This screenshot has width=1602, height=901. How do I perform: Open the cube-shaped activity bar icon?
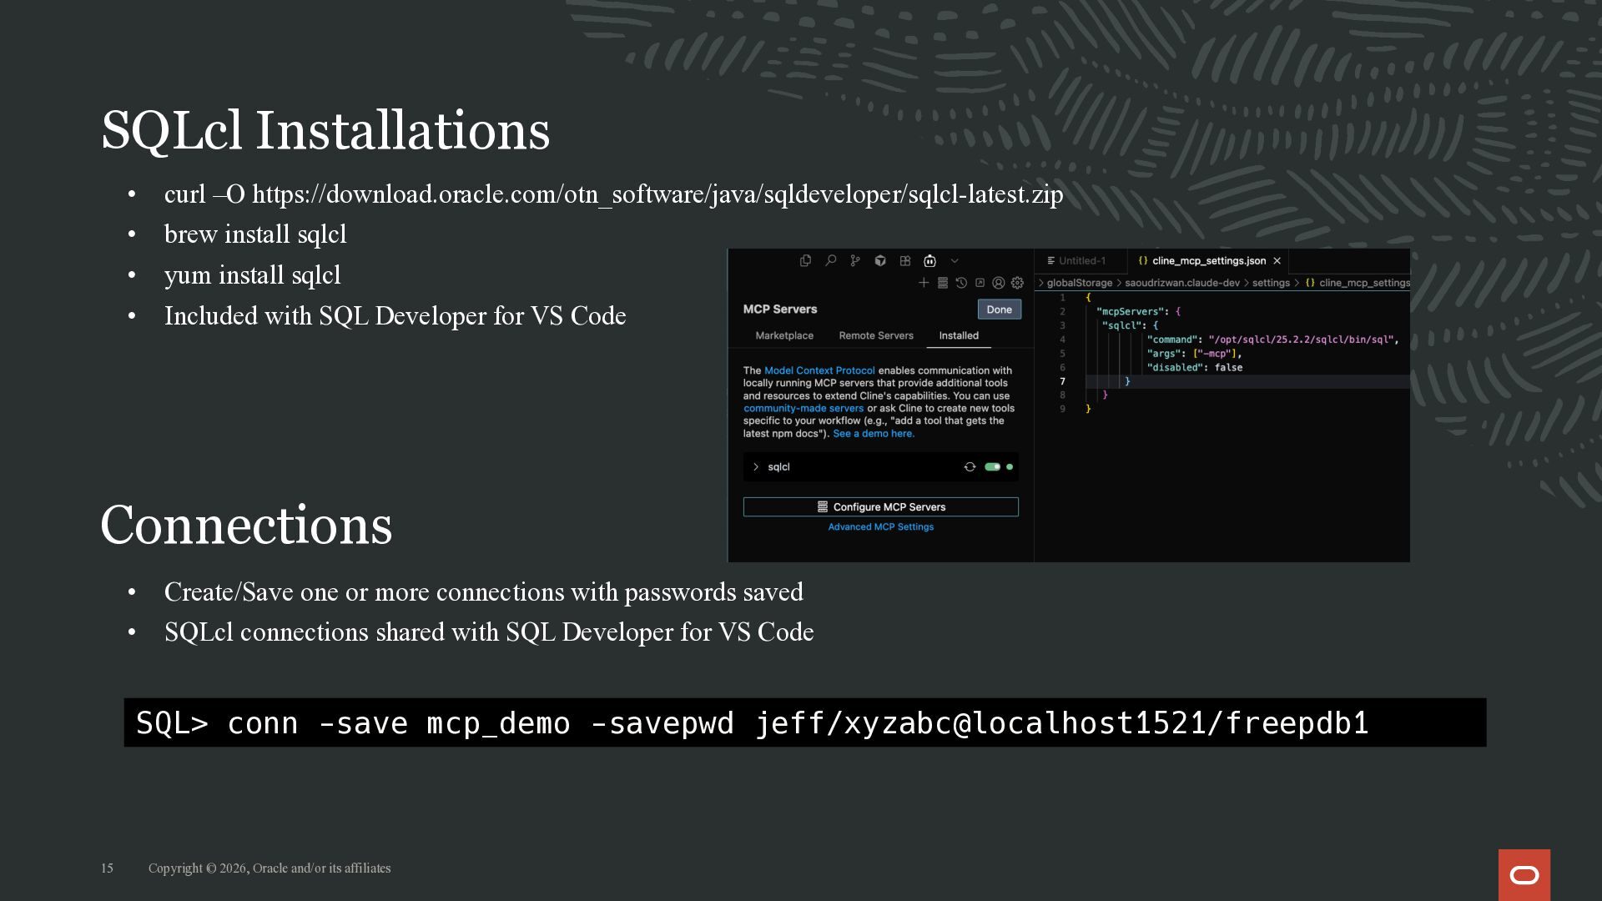(x=880, y=261)
